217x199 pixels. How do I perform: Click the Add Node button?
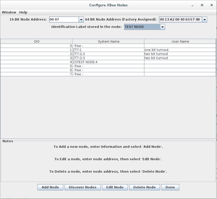[x=50, y=187]
